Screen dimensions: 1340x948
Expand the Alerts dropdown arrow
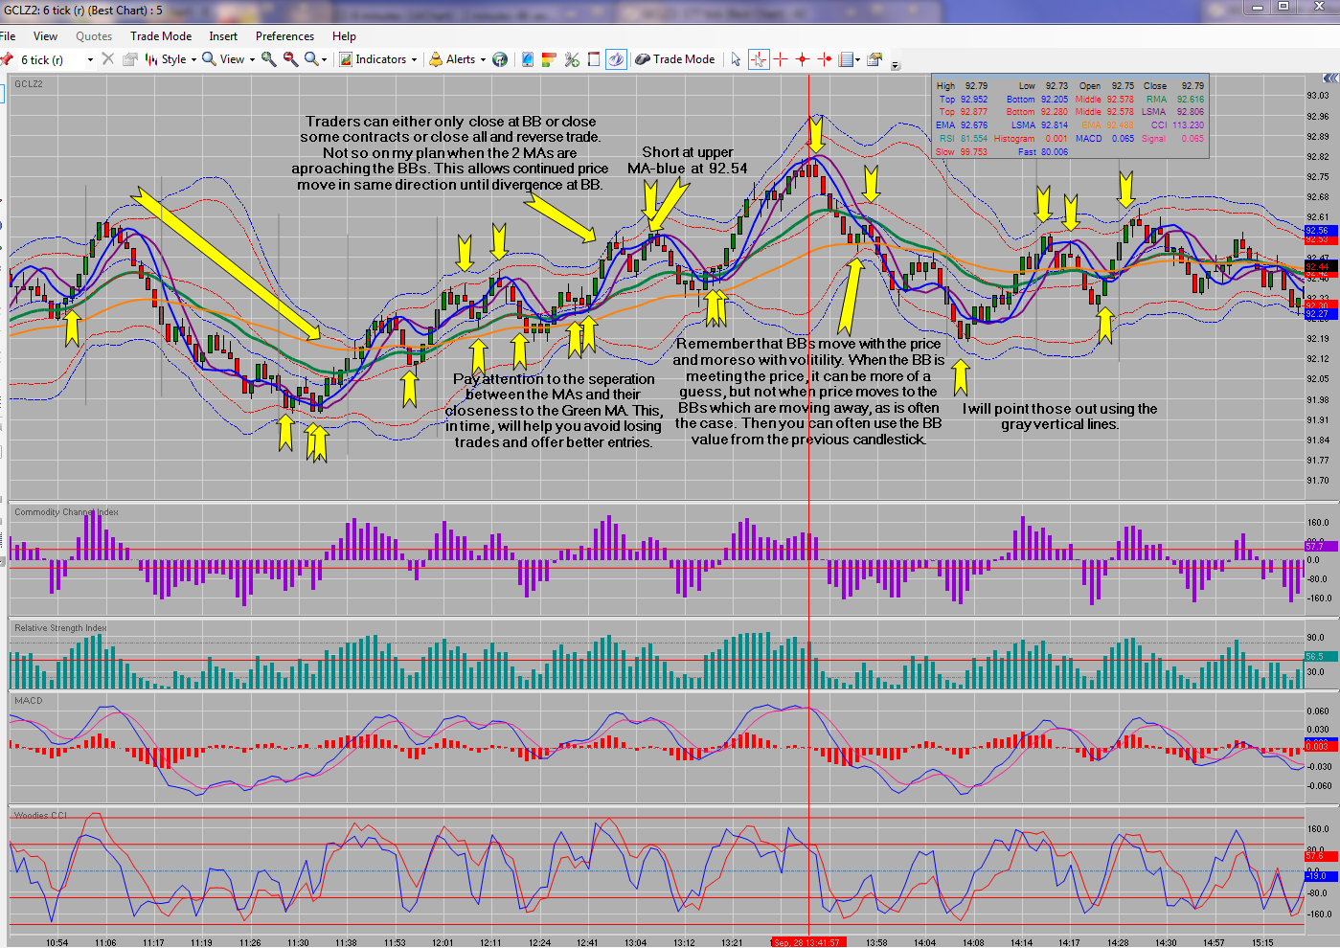point(483,59)
